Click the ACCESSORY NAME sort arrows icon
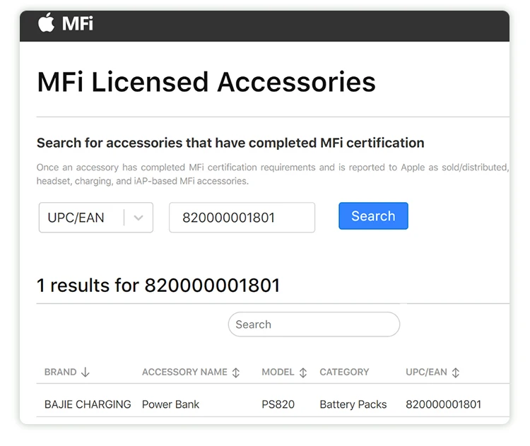 [236, 372]
